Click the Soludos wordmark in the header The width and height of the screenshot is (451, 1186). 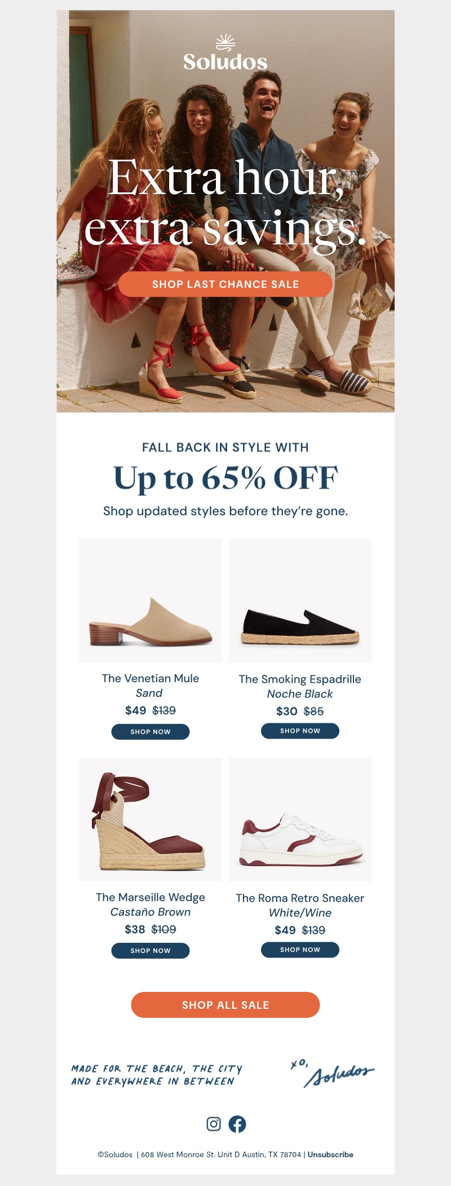point(225,61)
